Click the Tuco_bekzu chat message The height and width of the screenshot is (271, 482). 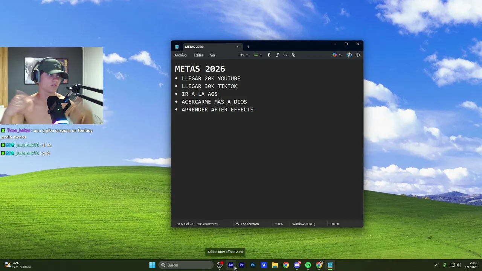(x=47, y=134)
